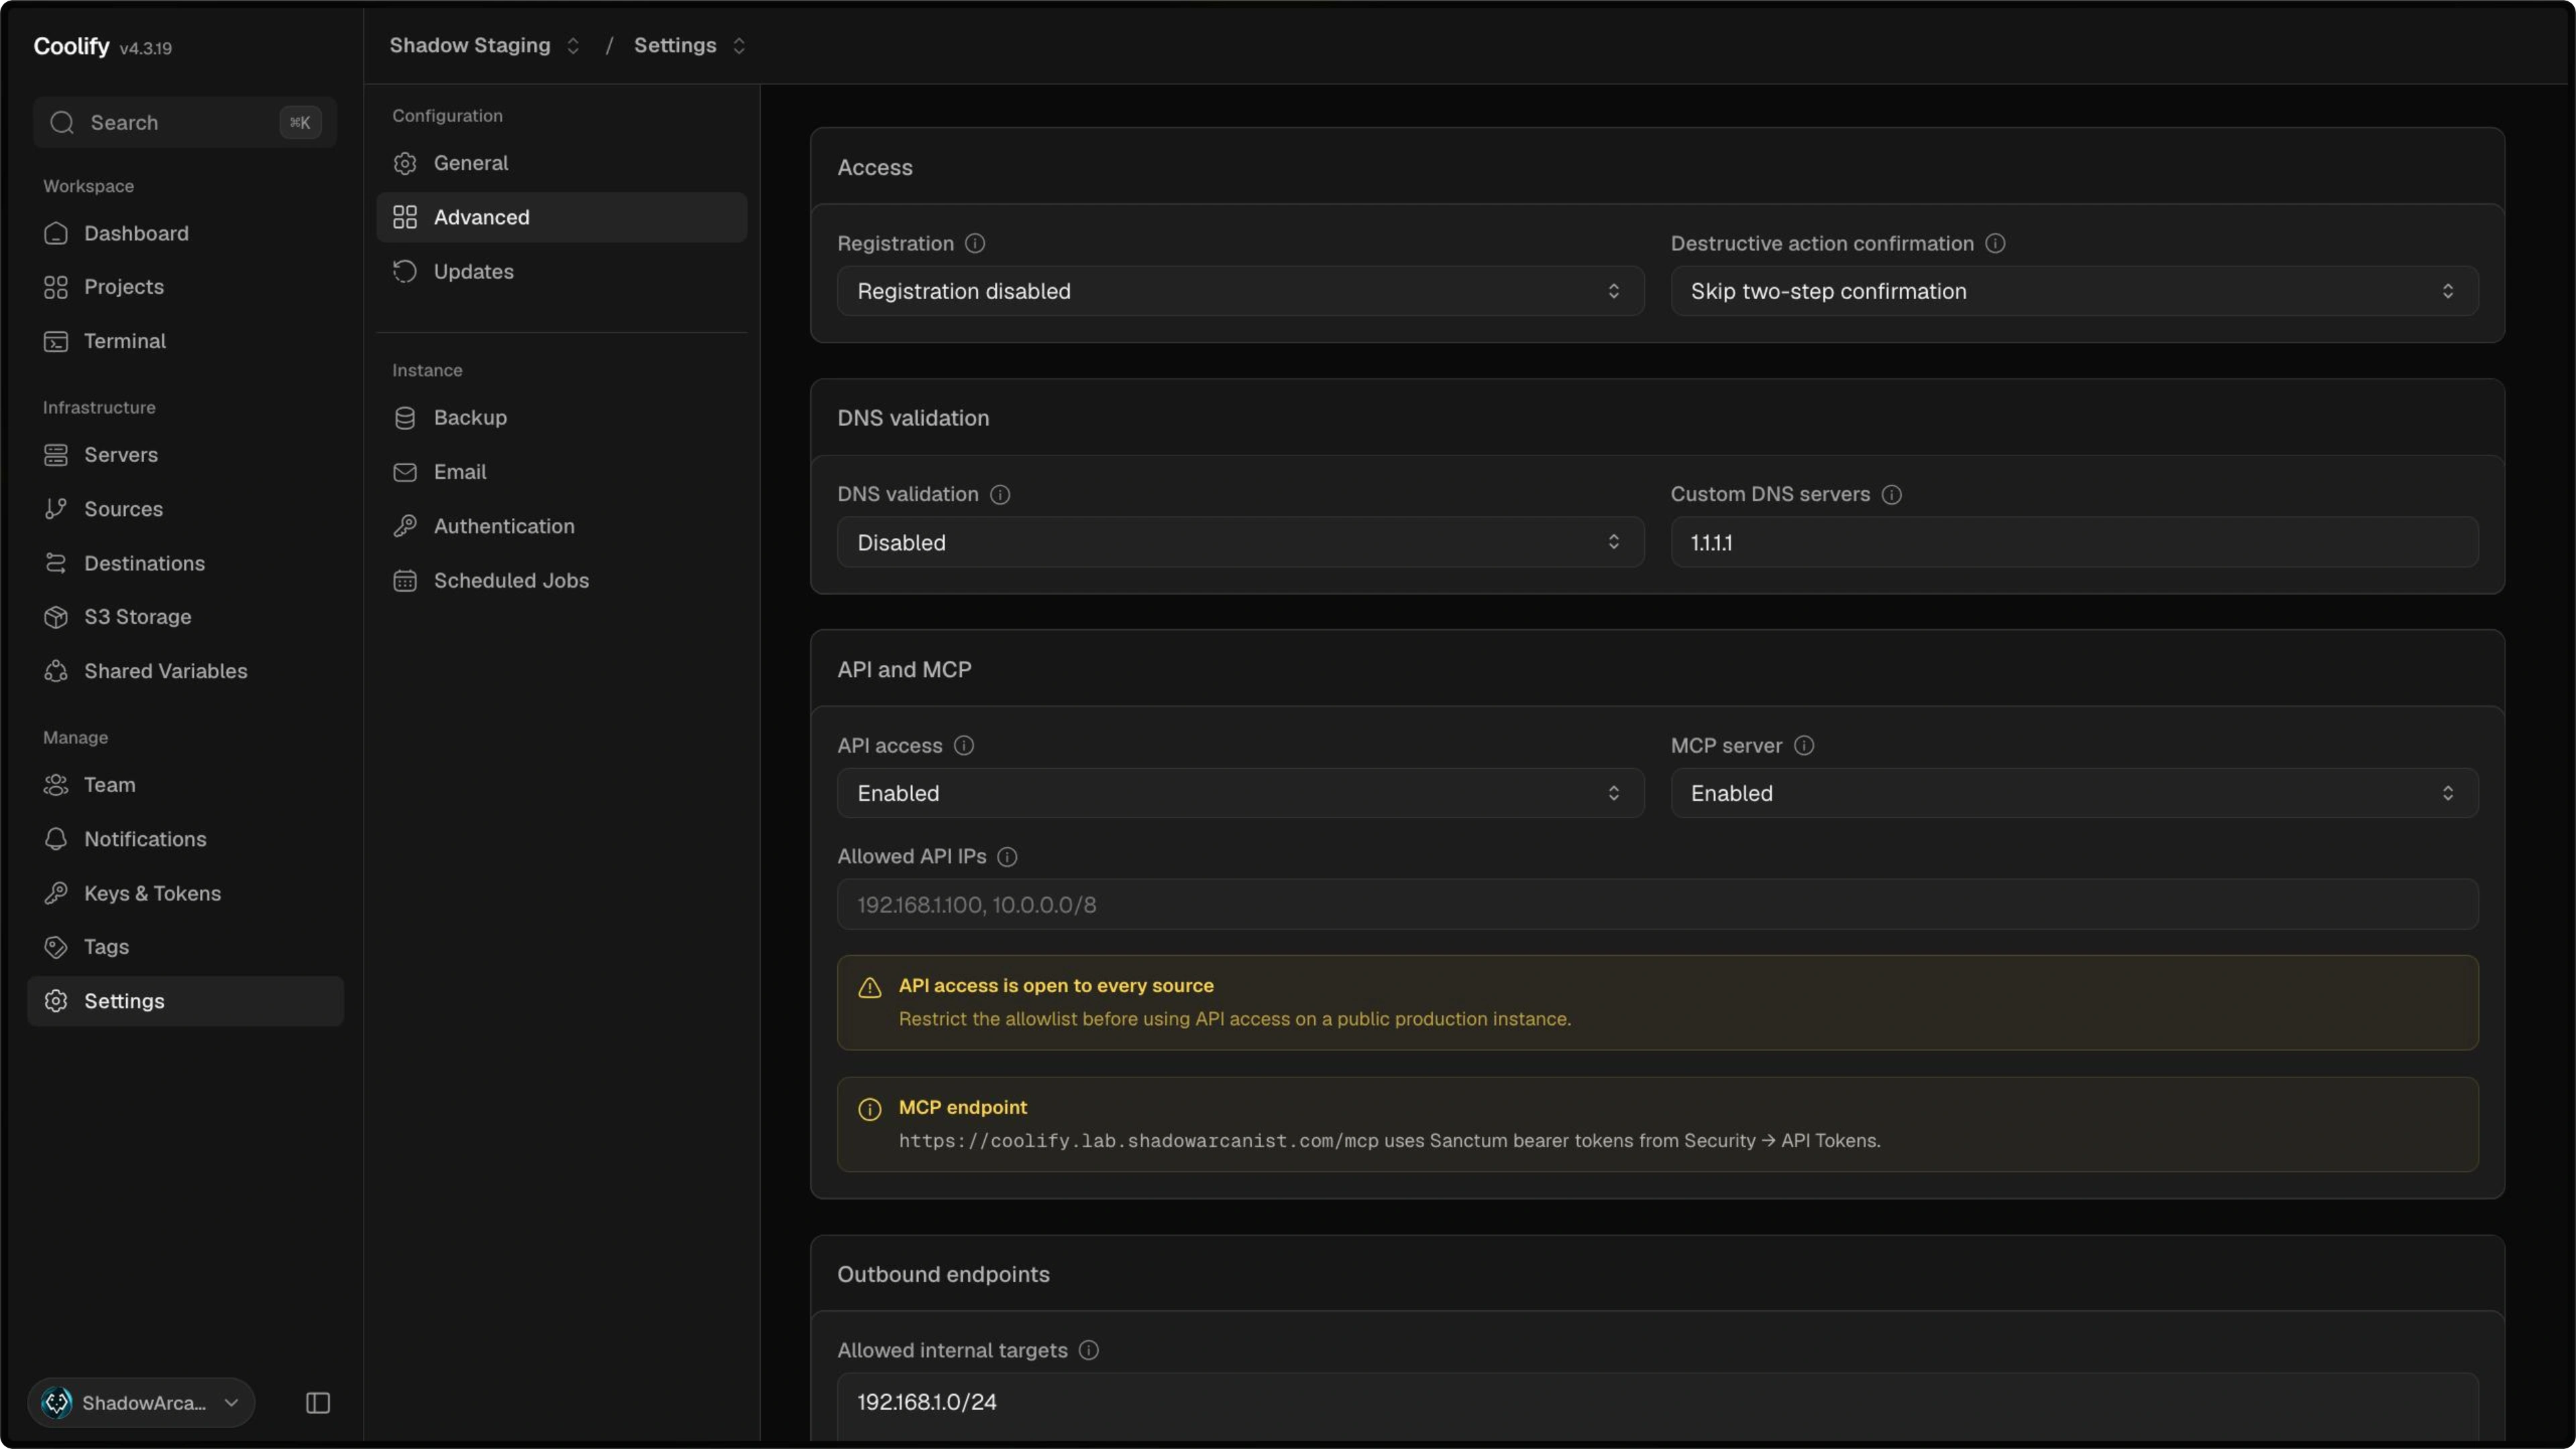Click the v4.3.19 version label
2576x1449 pixels.
[146, 48]
